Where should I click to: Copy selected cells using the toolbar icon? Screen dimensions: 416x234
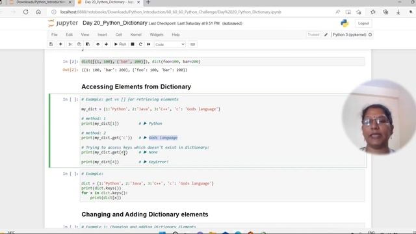[79, 44]
